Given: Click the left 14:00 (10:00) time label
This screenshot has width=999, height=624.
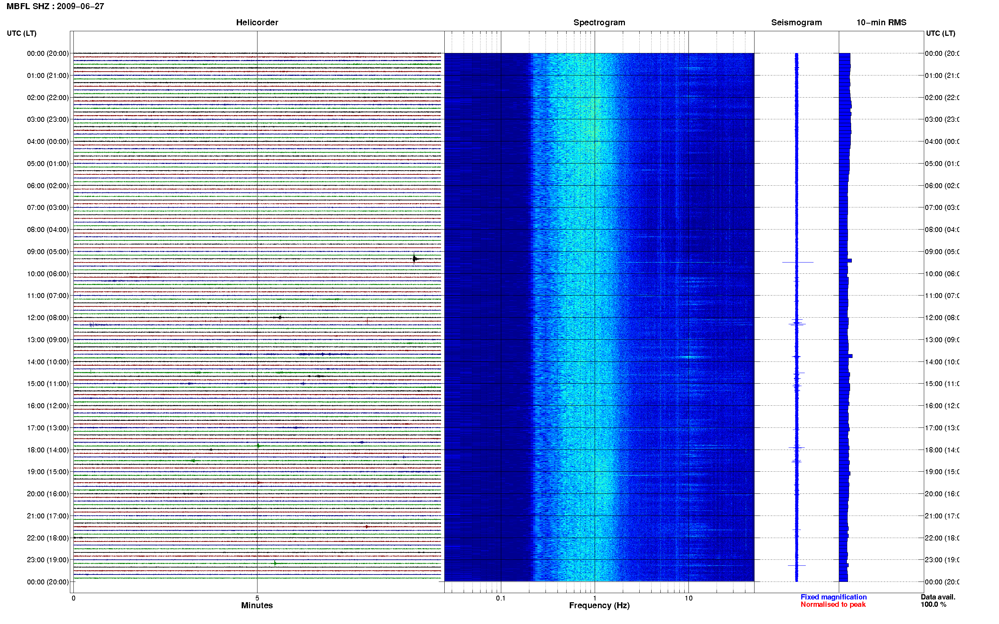Looking at the screenshot, I should (x=48, y=362).
